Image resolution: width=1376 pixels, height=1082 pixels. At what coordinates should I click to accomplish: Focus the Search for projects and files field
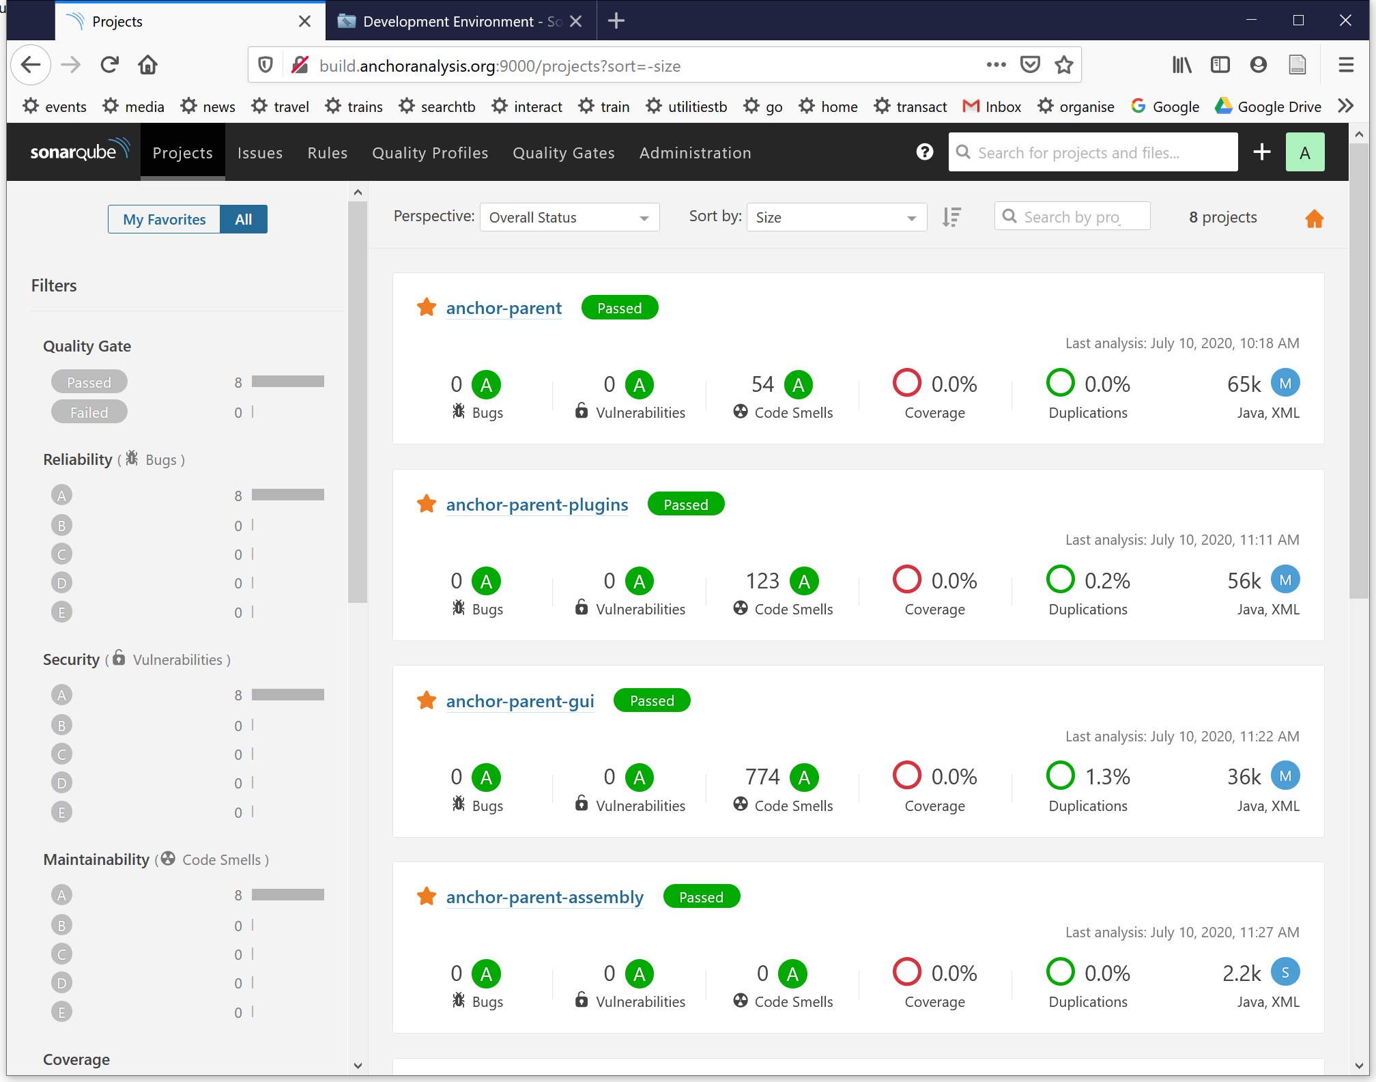click(1093, 152)
